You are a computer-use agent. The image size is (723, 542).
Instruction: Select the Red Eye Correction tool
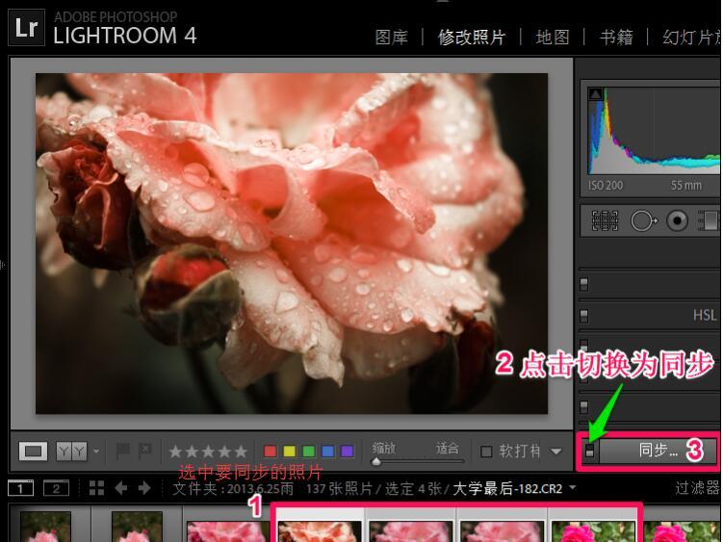tap(677, 221)
